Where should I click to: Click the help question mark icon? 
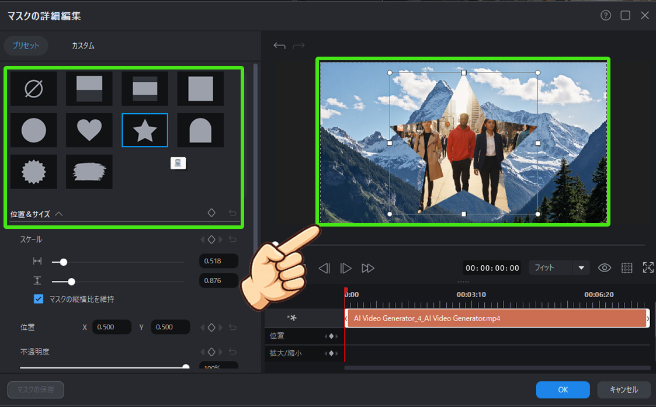pos(606,16)
